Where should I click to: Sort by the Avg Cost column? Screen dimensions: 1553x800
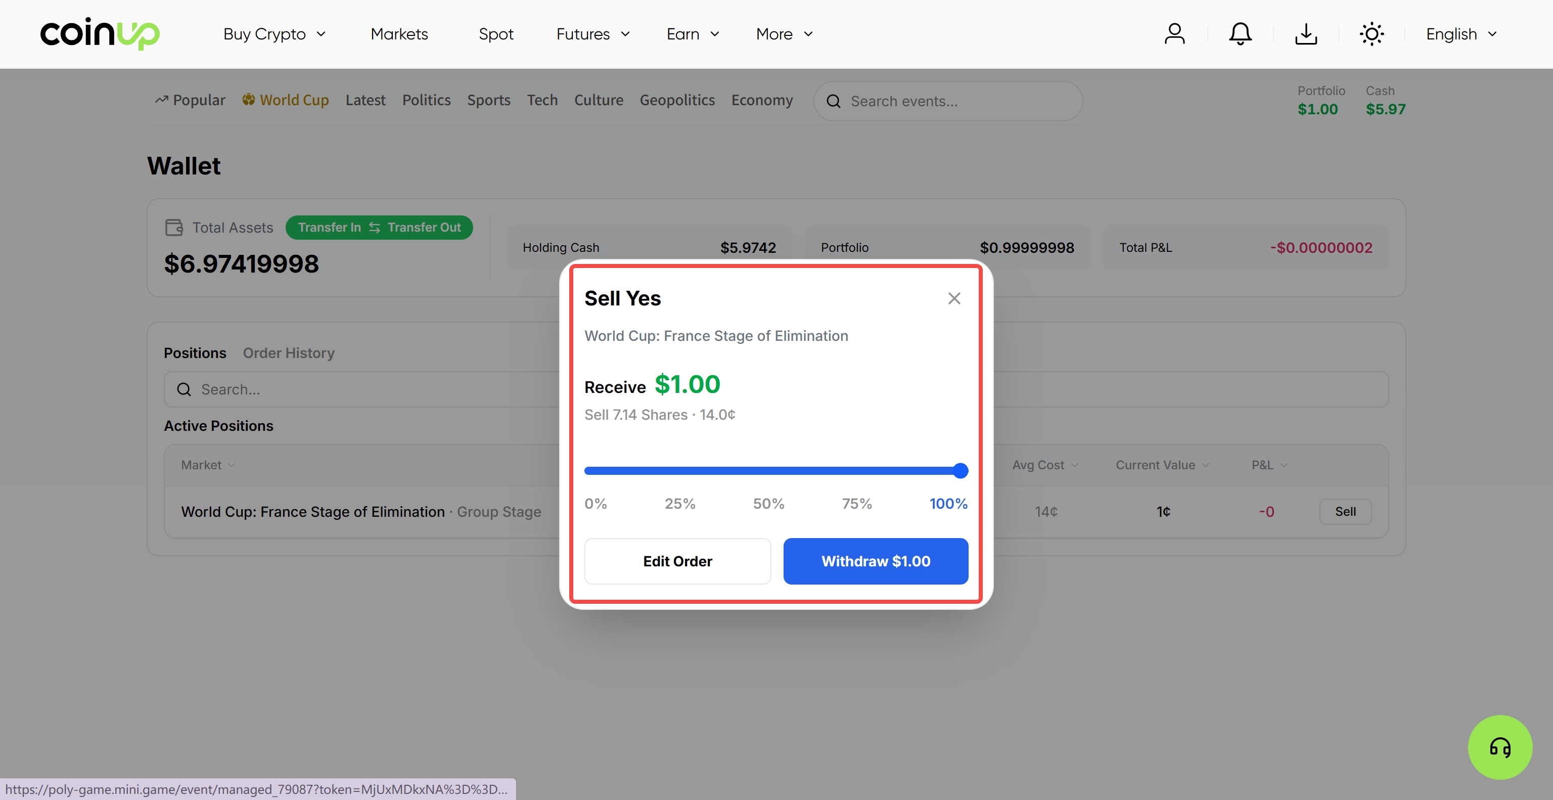[1045, 465]
